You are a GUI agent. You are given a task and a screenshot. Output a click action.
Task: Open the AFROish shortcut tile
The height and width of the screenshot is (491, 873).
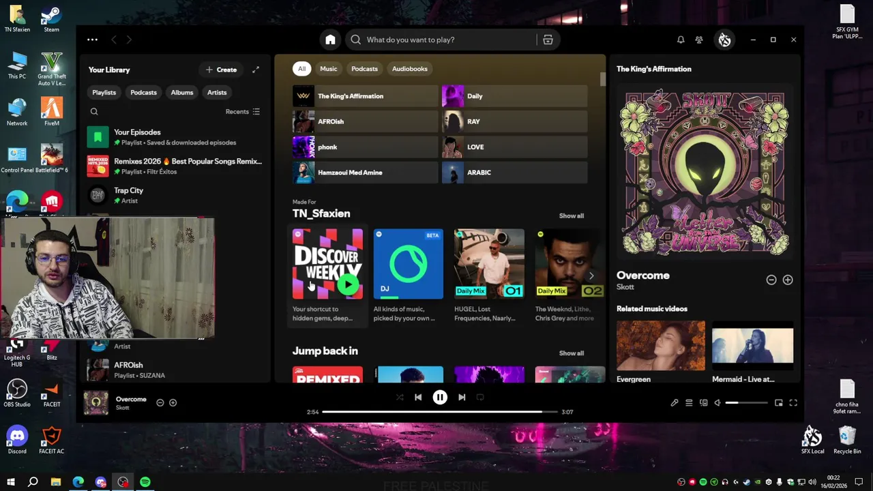365,121
